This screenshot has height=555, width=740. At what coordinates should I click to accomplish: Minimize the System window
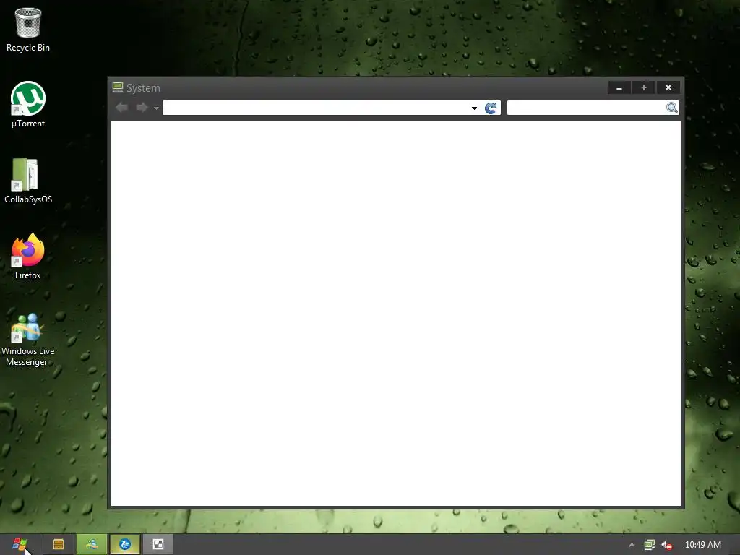click(619, 87)
